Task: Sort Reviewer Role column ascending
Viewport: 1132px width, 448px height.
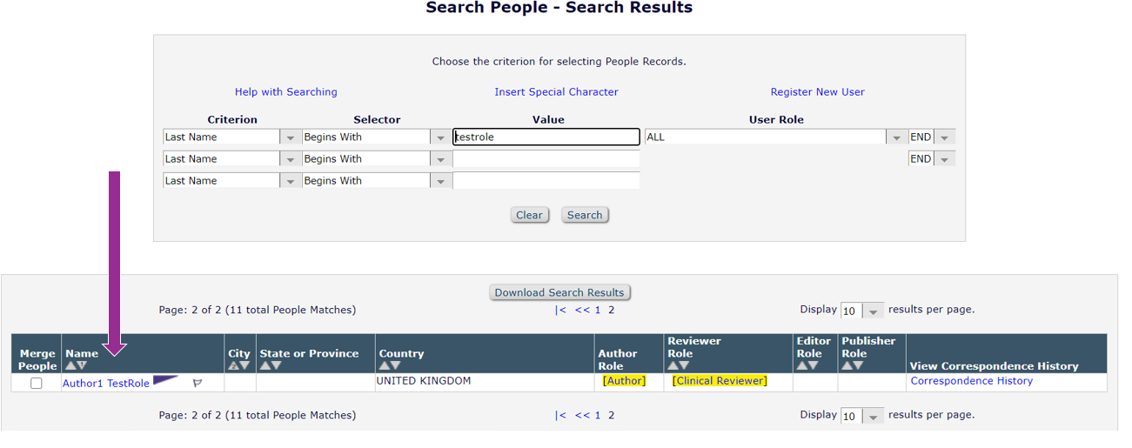Action: tap(673, 366)
